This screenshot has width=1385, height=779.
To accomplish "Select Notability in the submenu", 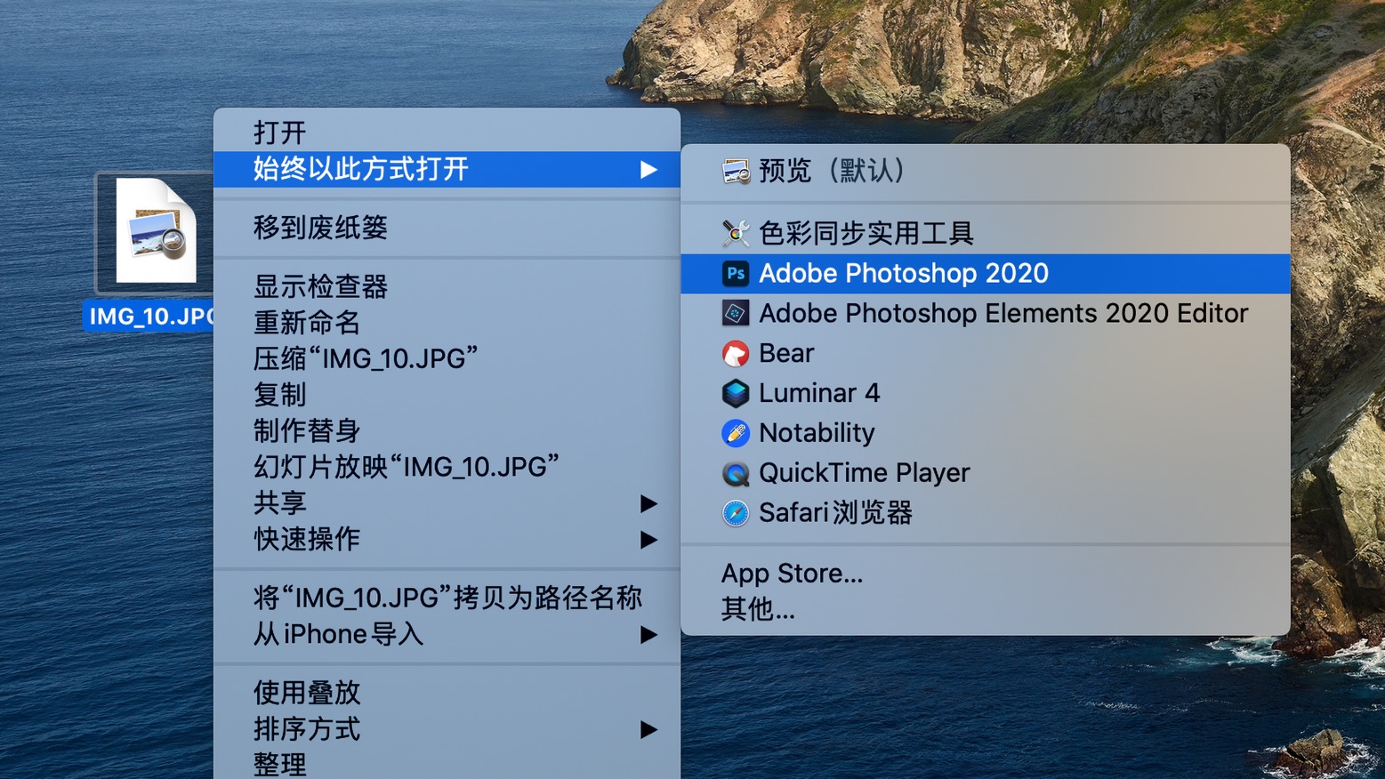I will click(x=986, y=433).
